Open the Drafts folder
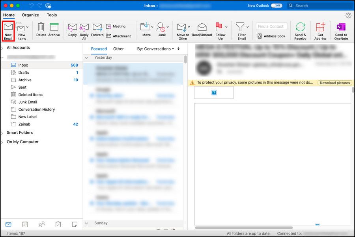This screenshot has width=355, height=237. pos(42,73)
